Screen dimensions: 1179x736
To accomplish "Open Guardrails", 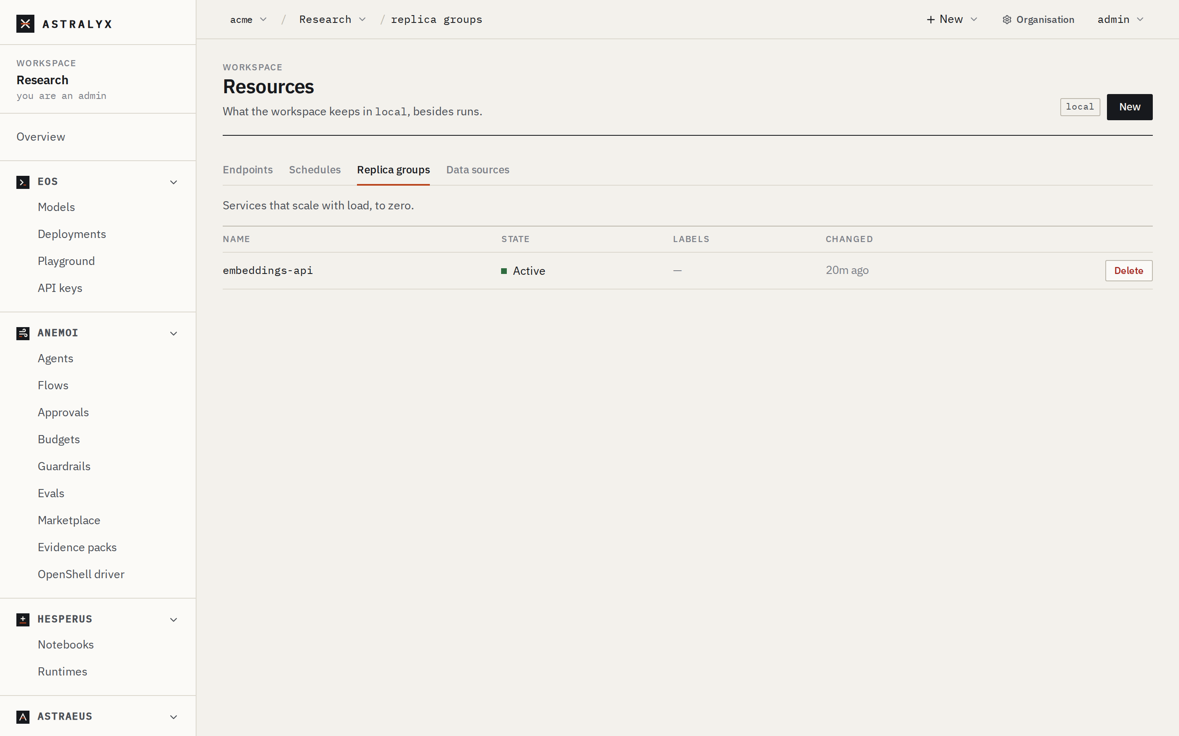I will [64, 466].
